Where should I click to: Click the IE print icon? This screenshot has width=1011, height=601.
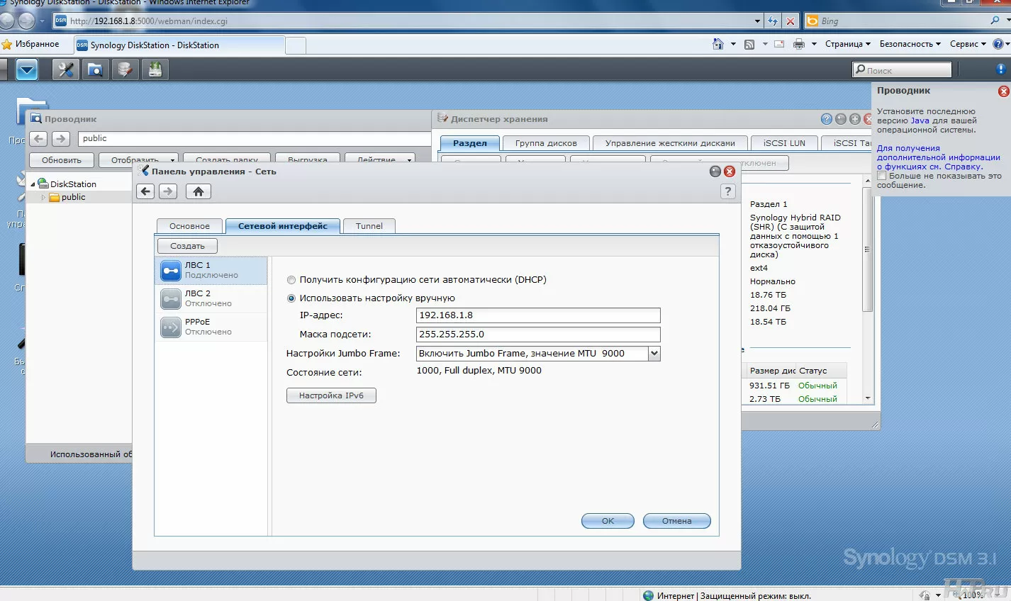tap(799, 44)
